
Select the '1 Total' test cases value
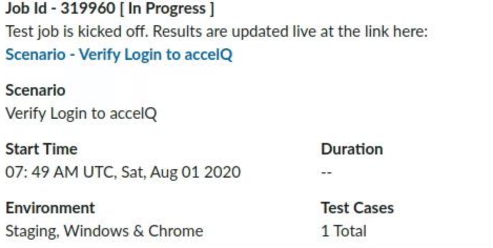click(344, 231)
